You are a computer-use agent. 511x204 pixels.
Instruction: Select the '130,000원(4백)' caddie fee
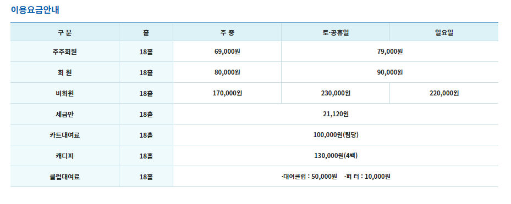click(x=336, y=155)
